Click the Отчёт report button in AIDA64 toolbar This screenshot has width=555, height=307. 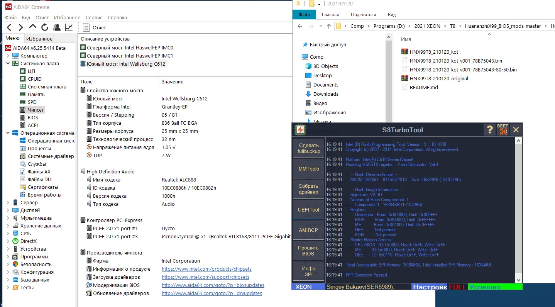[x=94, y=27]
